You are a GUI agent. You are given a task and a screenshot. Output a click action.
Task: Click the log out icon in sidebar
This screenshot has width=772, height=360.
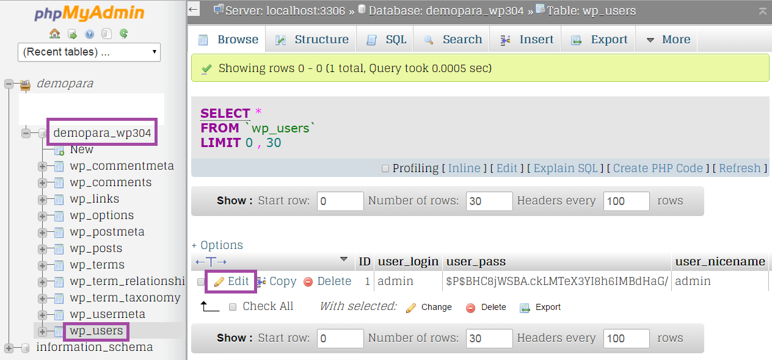coord(72,34)
